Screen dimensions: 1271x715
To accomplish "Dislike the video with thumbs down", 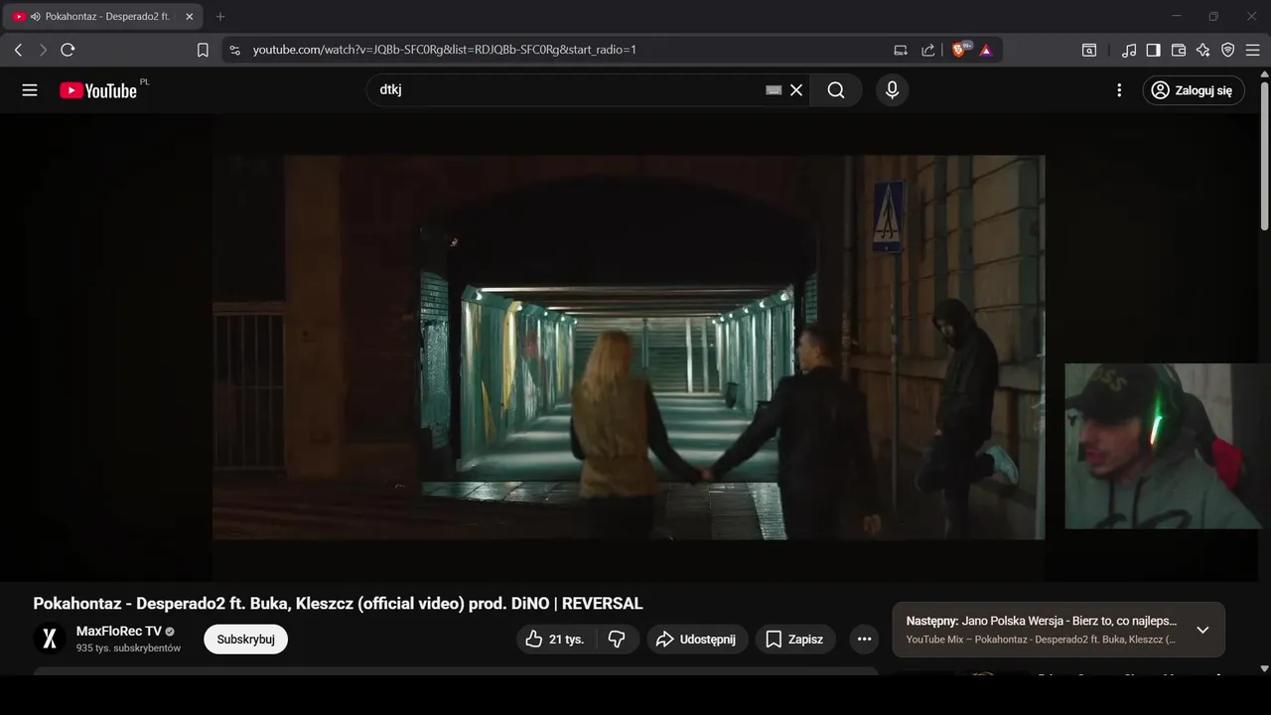I will point(617,640).
